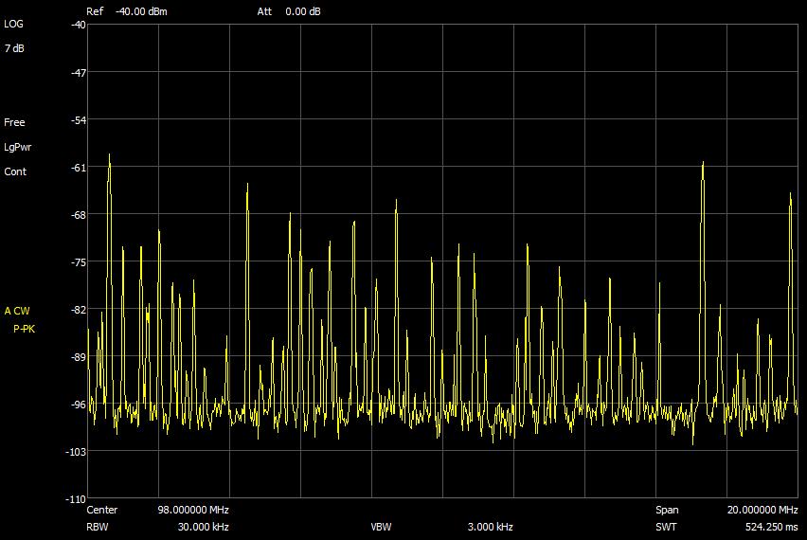807x540 pixels.
Task: Click the LgPwr averaging label
Action: coord(18,147)
